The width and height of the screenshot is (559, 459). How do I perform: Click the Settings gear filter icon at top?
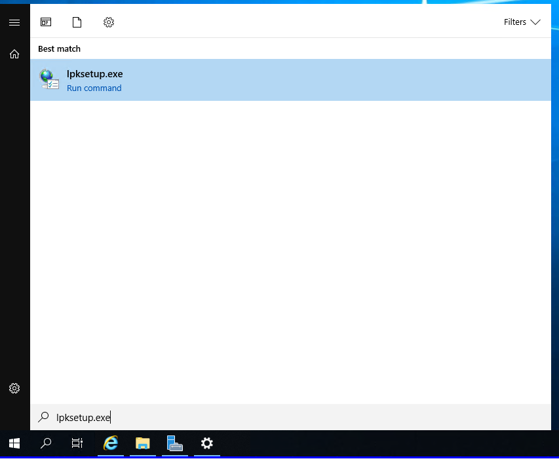(x=108, y=22)
